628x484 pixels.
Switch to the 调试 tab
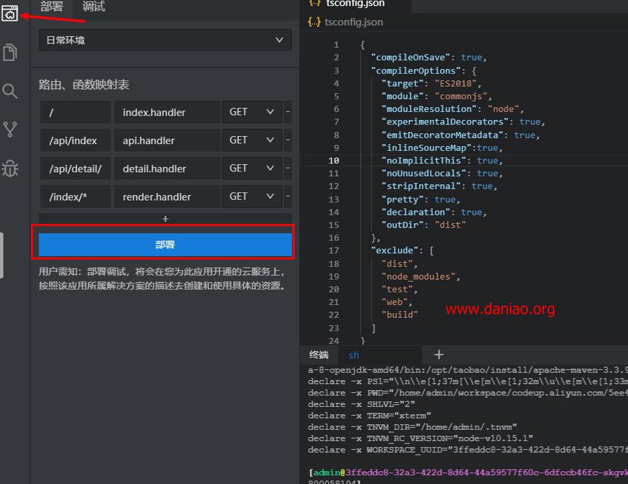coord(93,7)
